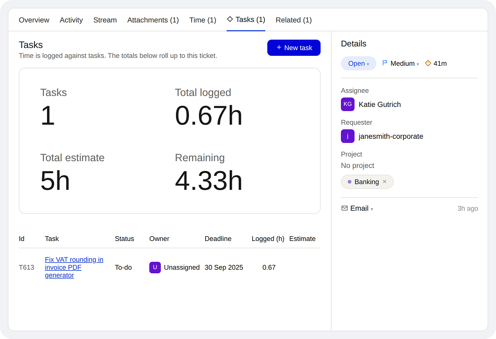Click the Estimate column header
Screen dimensions: 496x339
click(x=302, y=239)
